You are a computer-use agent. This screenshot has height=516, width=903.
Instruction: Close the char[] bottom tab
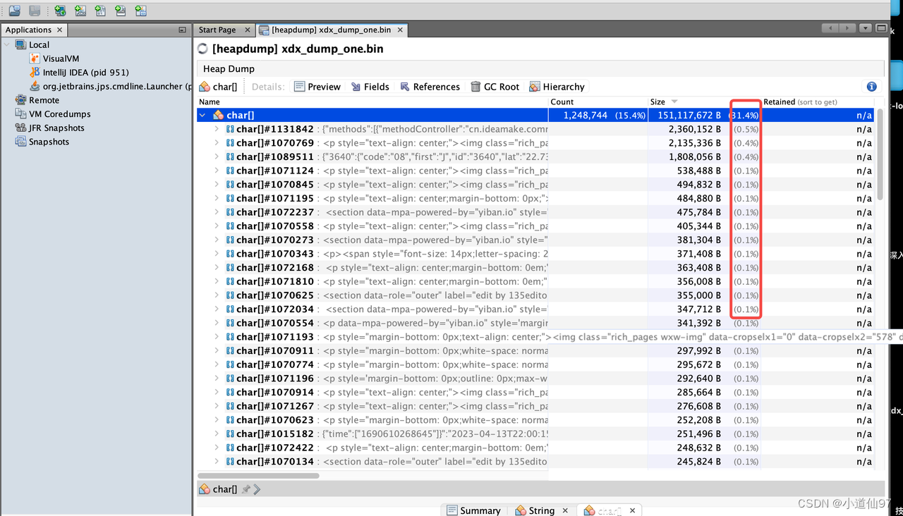(x=633, y=510)
